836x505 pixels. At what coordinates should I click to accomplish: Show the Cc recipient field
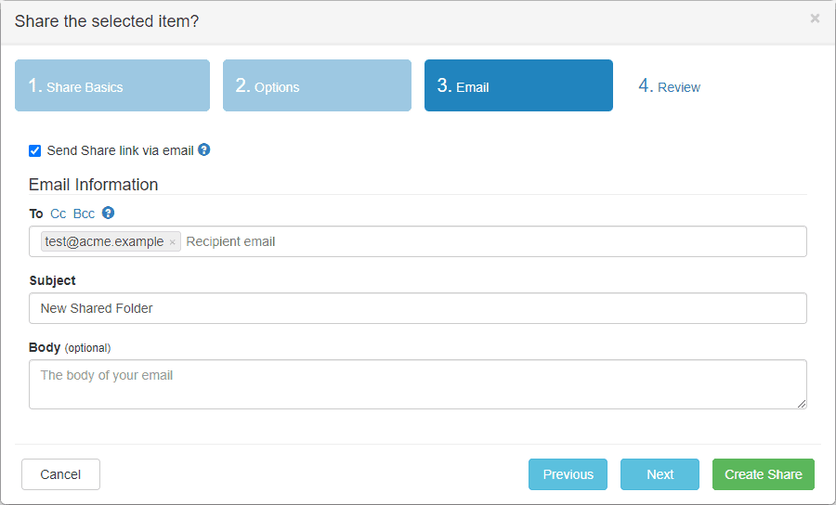(x=59, y=214)
